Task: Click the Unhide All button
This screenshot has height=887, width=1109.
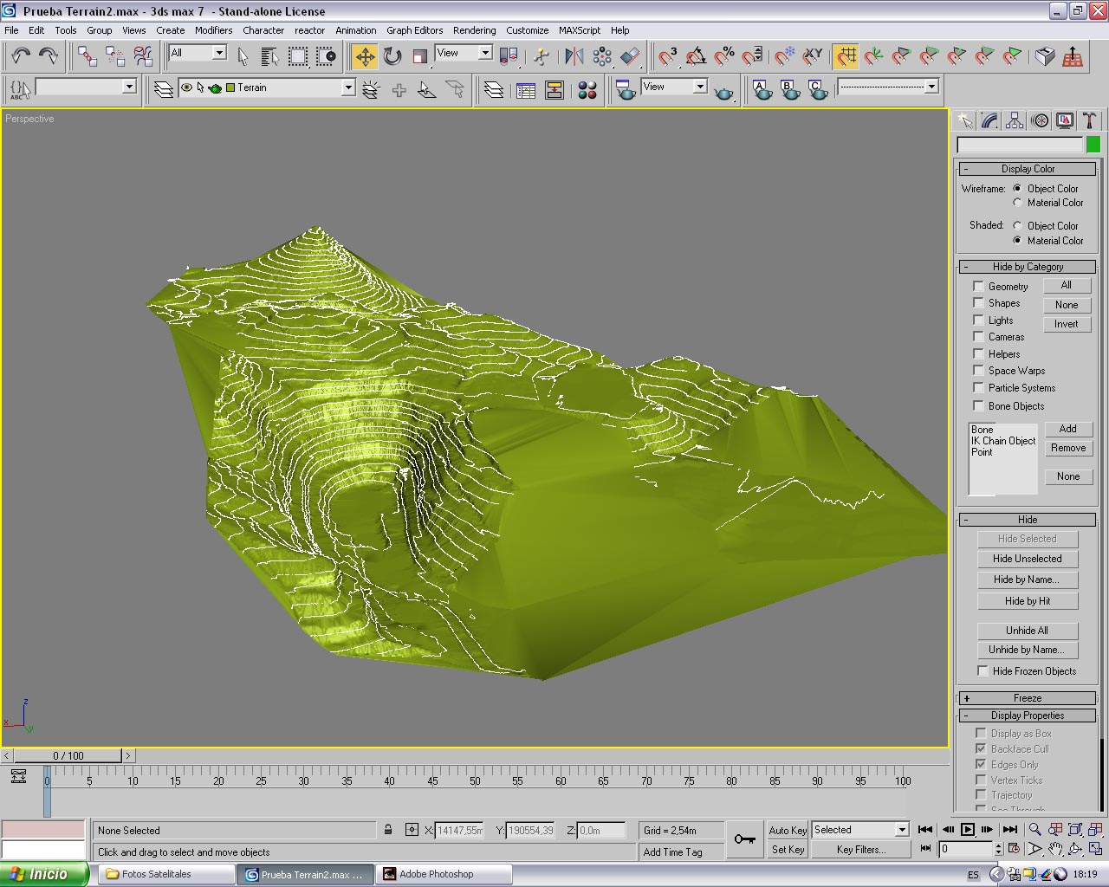Action: [x=1027, y=631]
